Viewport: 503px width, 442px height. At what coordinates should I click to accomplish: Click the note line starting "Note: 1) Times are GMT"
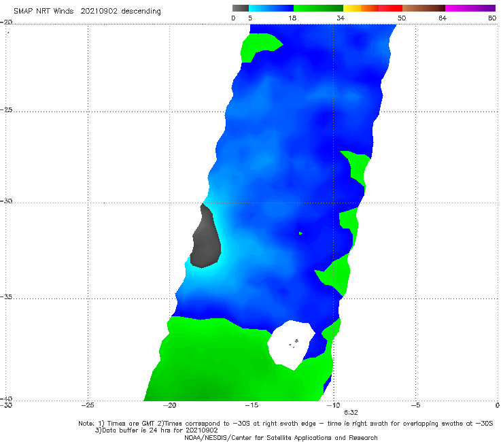285,424
